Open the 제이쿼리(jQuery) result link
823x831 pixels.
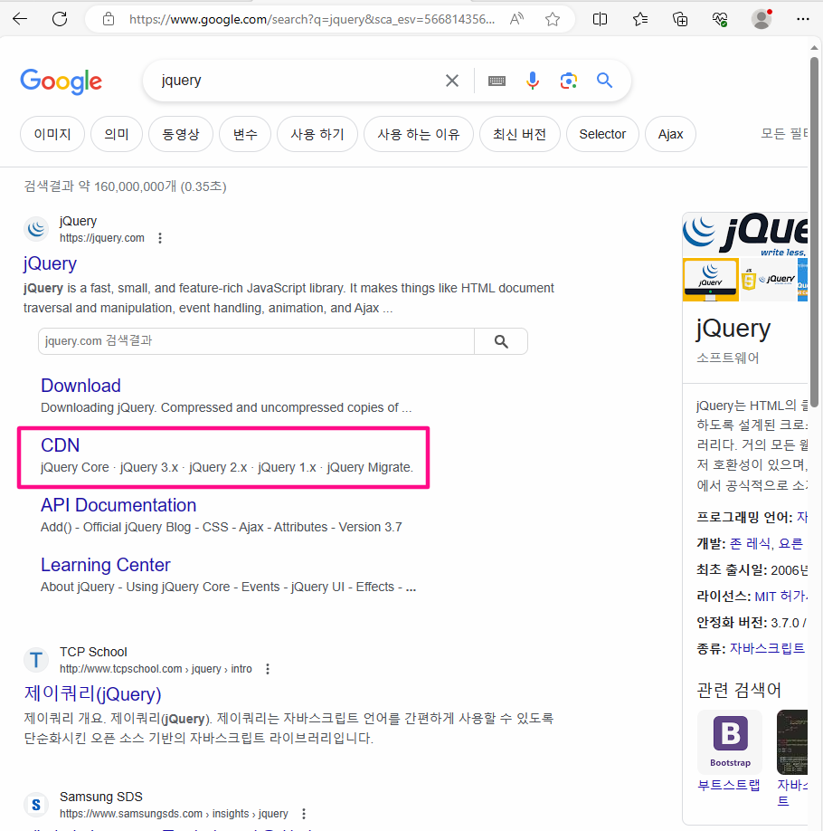92,693
